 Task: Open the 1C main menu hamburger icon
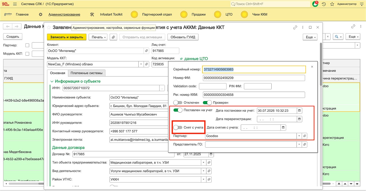tap(15, 4)
